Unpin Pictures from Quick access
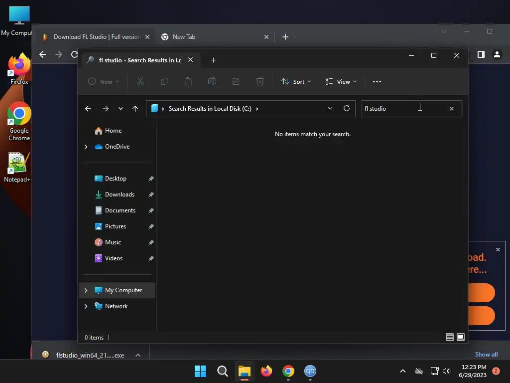Viewport: 510px width, 383px height. tap(151, 226)
